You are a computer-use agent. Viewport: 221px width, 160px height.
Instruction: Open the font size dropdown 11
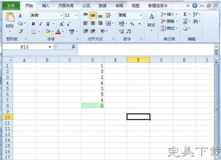[x=76, y=16]
